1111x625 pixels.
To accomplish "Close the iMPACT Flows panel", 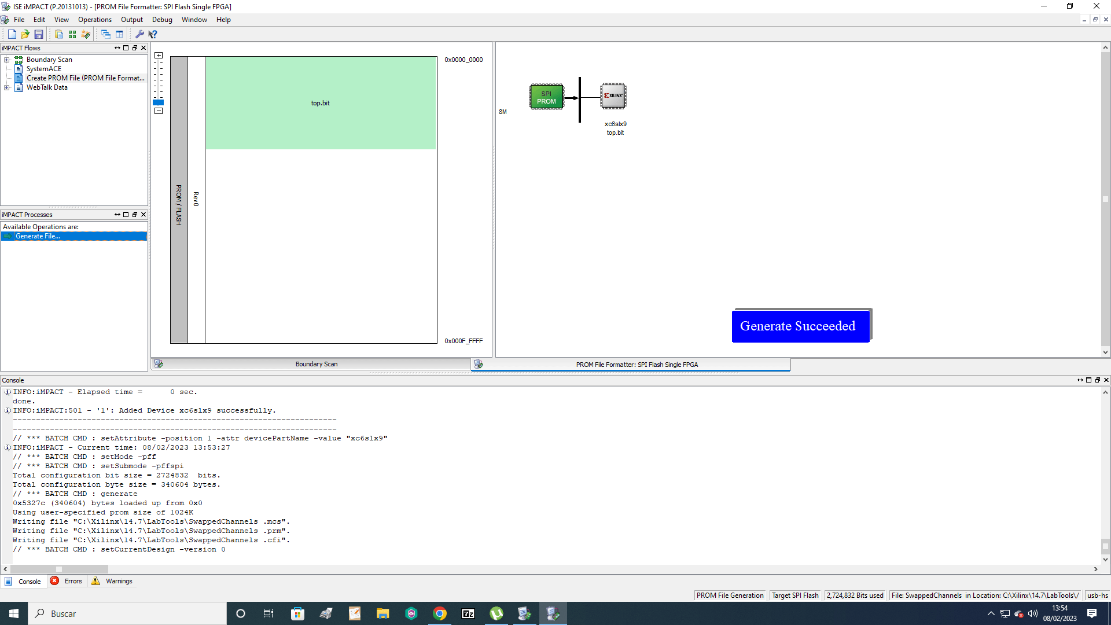I will [144, 48].
